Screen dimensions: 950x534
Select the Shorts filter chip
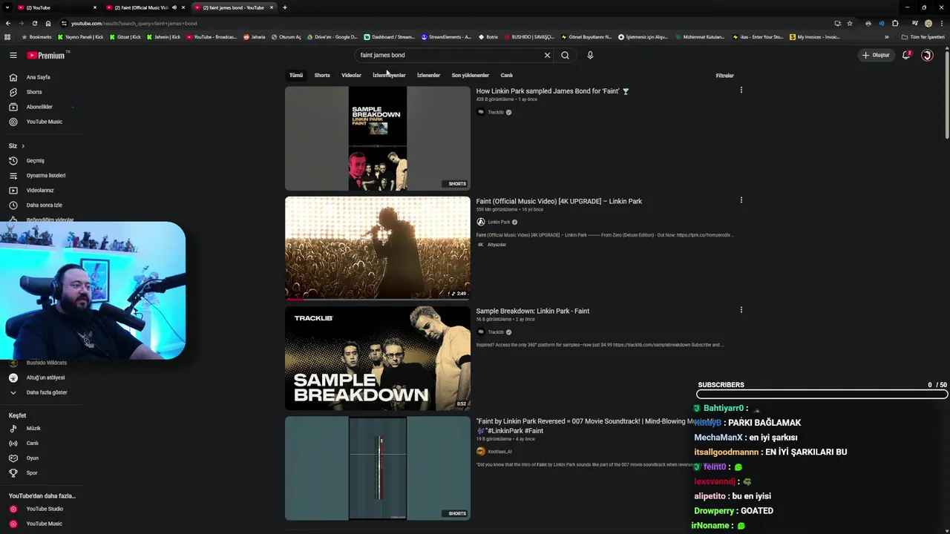click(322, 75)
